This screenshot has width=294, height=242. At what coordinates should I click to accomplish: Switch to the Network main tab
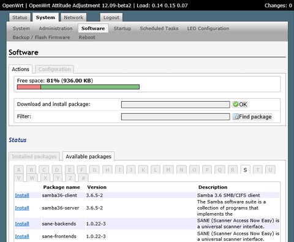(x=73, y=17)
